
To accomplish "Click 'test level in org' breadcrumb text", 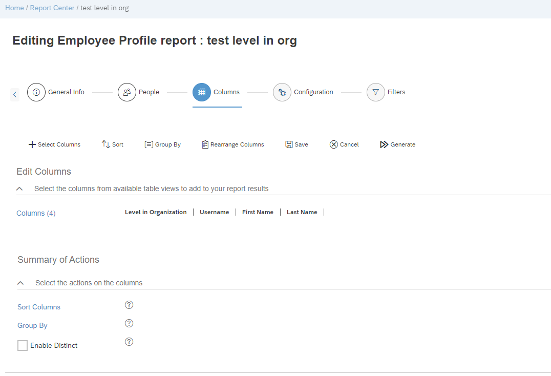I will click(104, 8).
